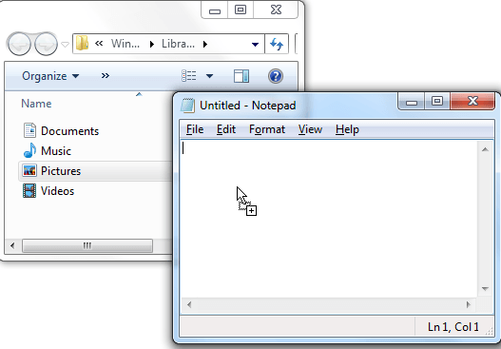Click inside the Notepad text area

[329, 220]
